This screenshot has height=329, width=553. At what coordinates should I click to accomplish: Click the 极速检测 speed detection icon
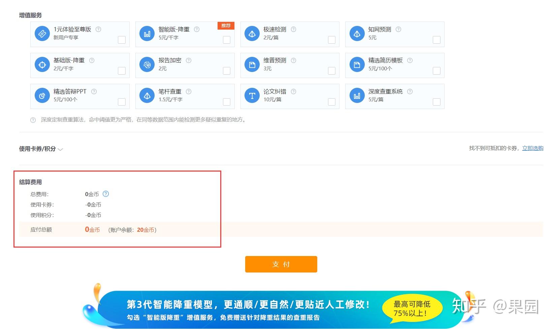click(252, 34)
